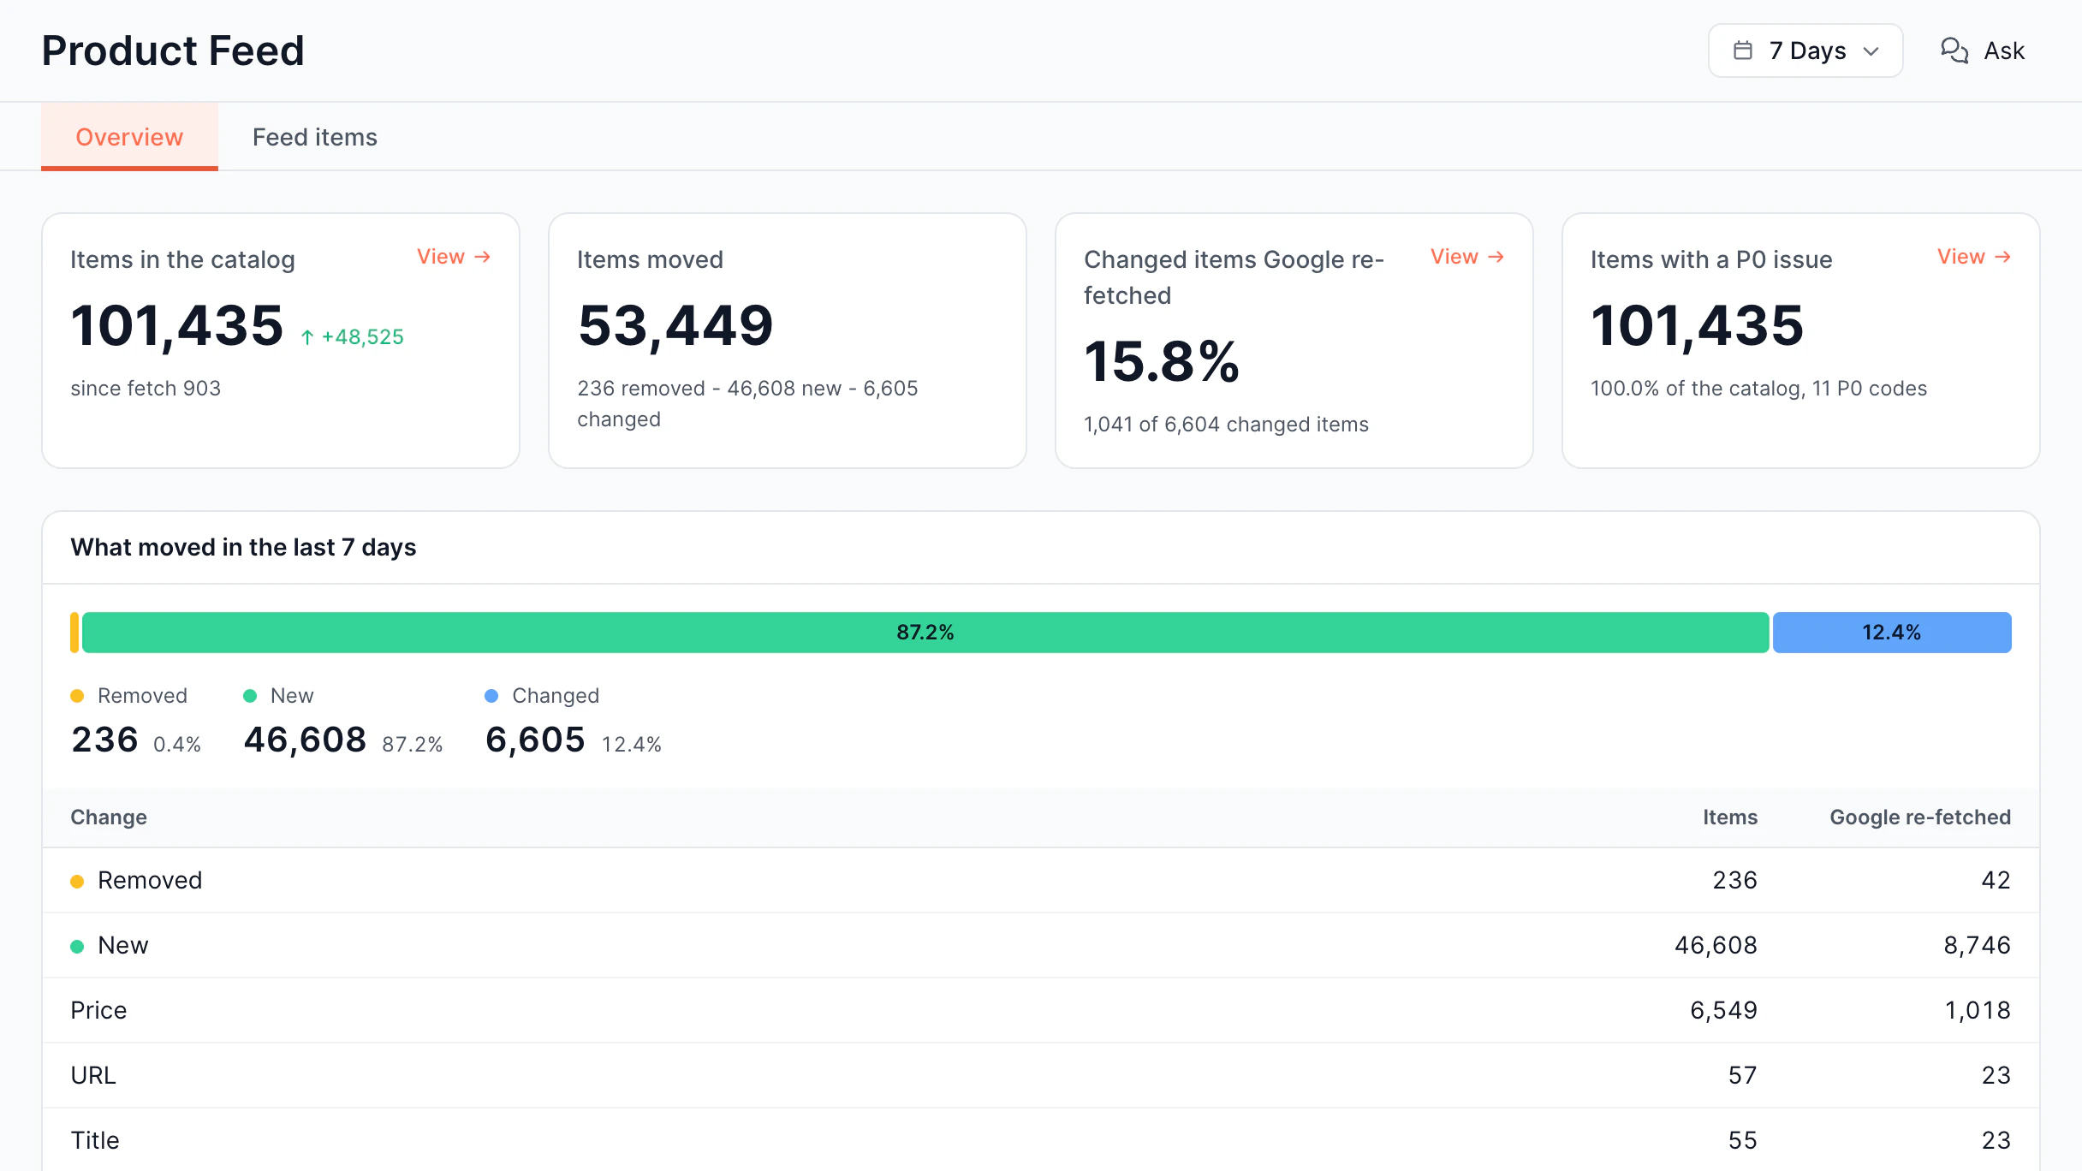This screenshot has width=2082, height=1171.
Task: Switch to the Overview tab
Action: 129,137
